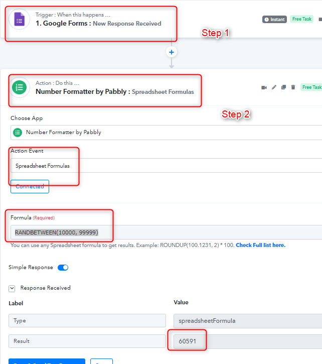Collapse the Number Formatter by Pabbly step header
This screenshot has height=364, width=322.
click(114, 92)
